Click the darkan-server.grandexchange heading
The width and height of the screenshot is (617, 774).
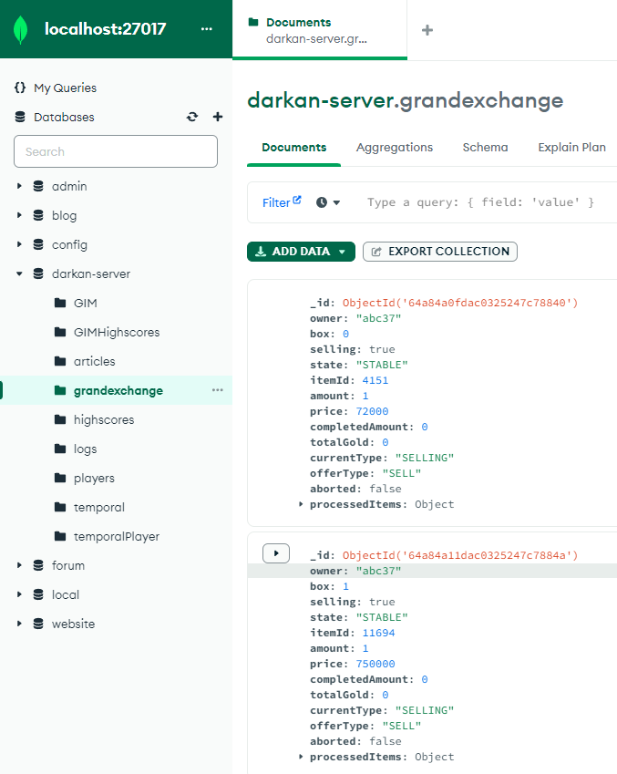406,100
